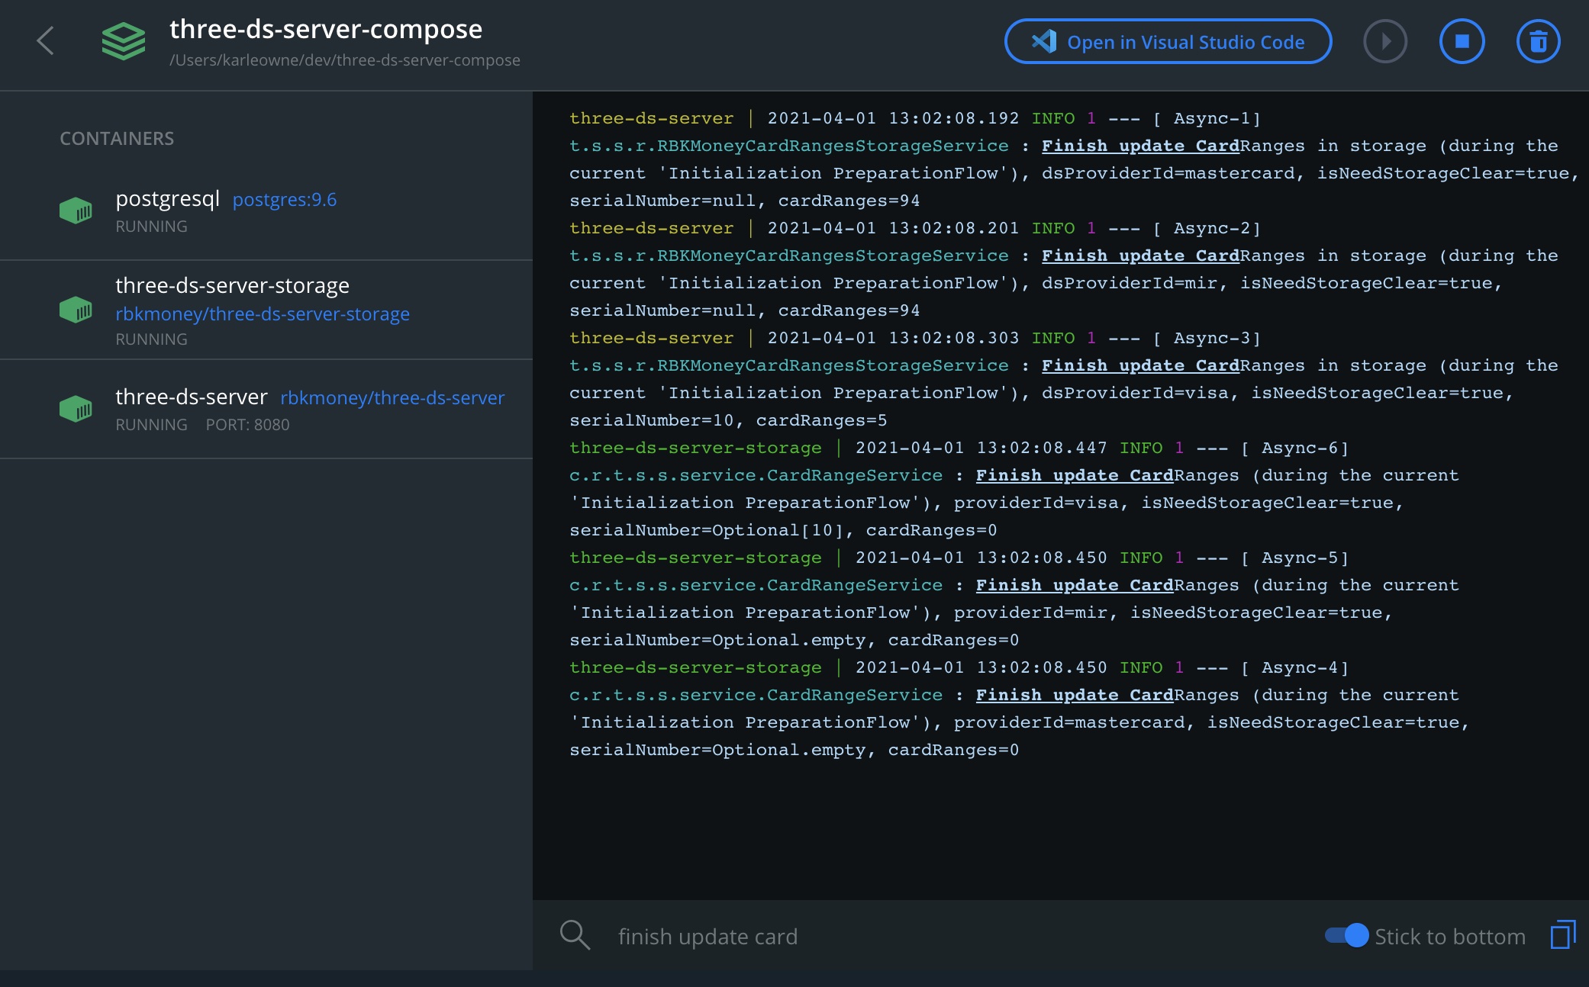Image resolution: width=1589 pixels, height=987 pixels.
Task: Select the three-ds-server-storage container
Action: (266, 310)
